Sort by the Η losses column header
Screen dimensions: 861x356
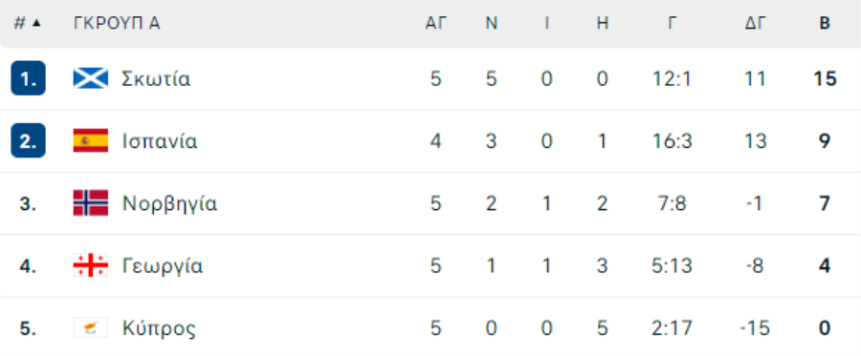603,23
